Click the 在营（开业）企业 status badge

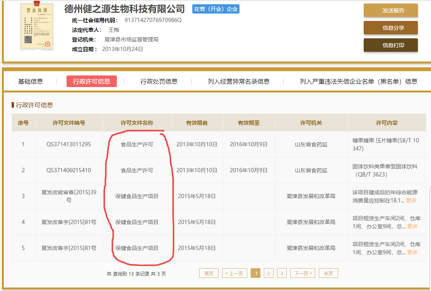tap(215, 9)
